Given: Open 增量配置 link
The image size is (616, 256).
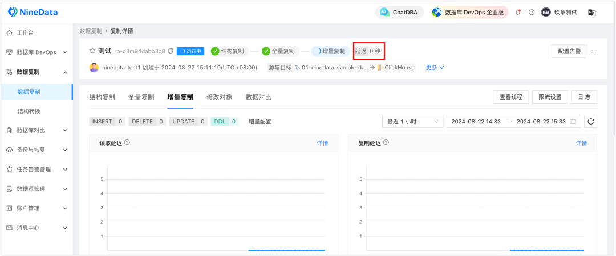Looking at the screenshot, I should point(260,122).
